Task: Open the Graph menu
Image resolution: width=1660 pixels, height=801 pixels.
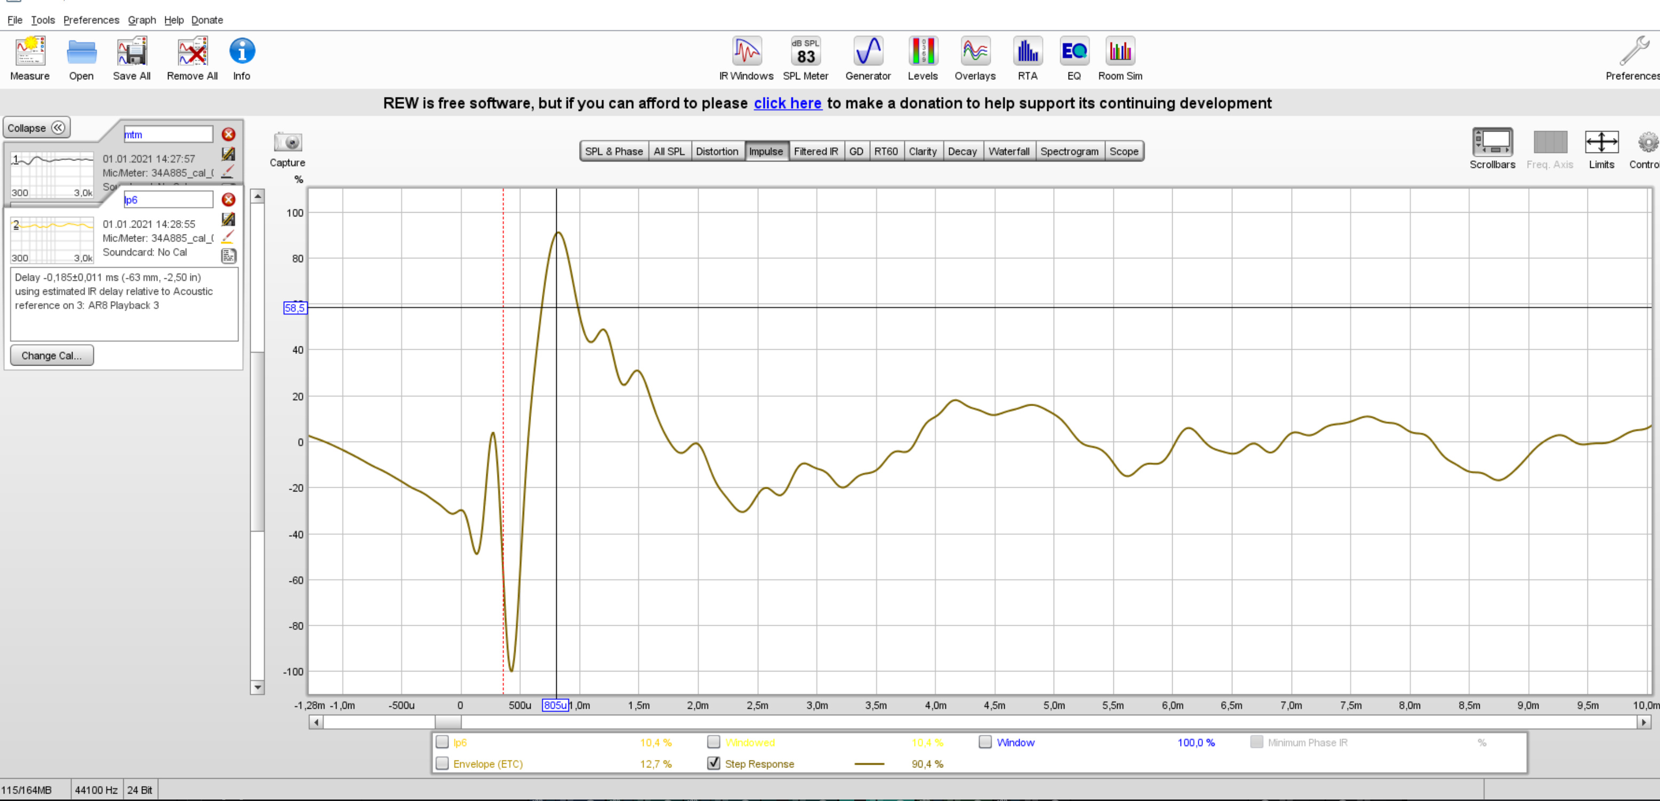Action: click(142, 20)
